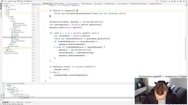Select PlayerView class in project tree

click(16, 27)
